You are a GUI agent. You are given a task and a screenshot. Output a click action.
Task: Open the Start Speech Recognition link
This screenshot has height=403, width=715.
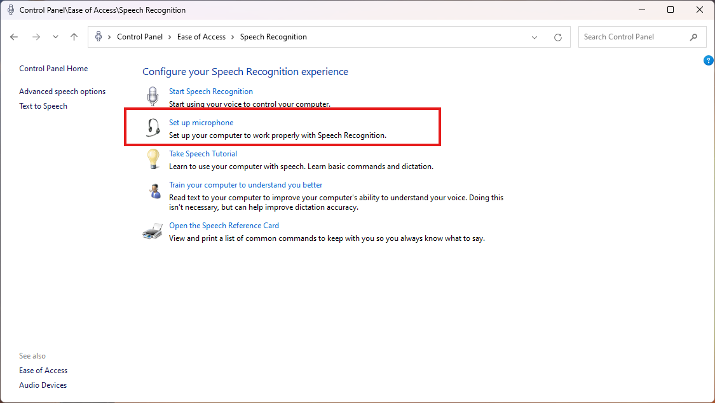click(x=210, y=92)
